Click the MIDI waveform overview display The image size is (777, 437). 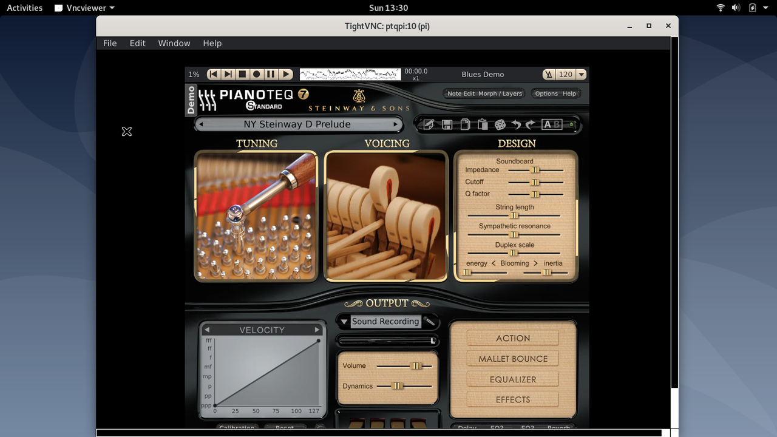pyautogui.click(x=350, y=74)
